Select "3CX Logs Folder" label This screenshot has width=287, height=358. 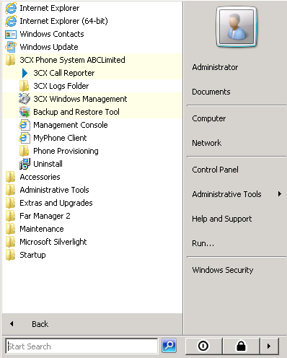[61, 86]
